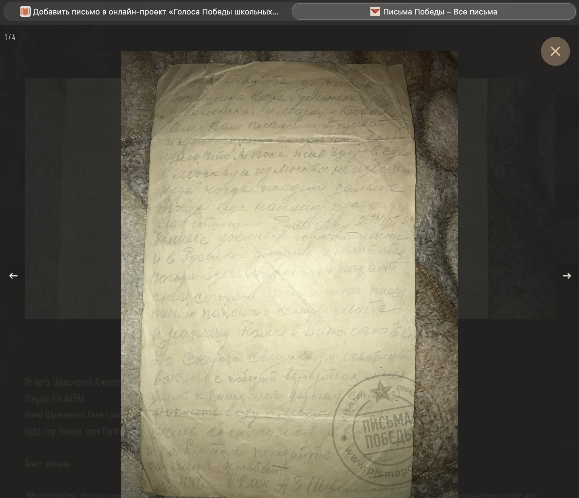Click the orange book favicon on first tab
The height and width of the screenshot is (498, 579).
[x=25, y=12]
